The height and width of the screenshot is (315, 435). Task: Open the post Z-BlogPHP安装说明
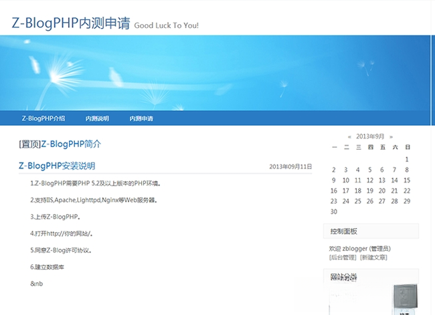point(57,166)
